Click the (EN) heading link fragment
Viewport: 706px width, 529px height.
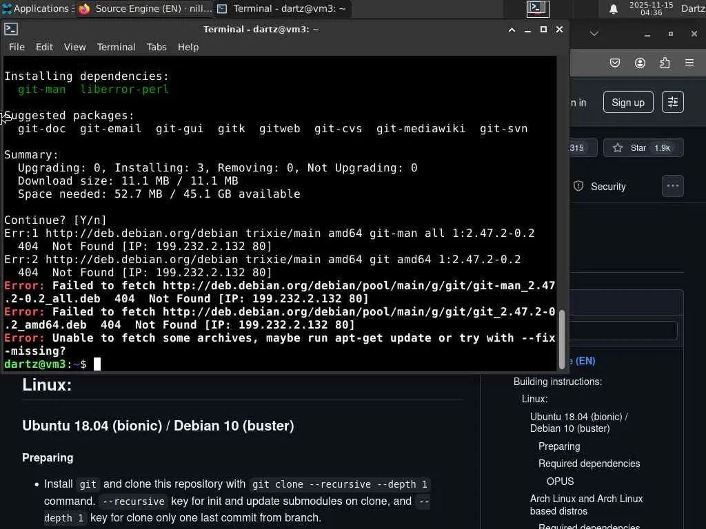585,361
